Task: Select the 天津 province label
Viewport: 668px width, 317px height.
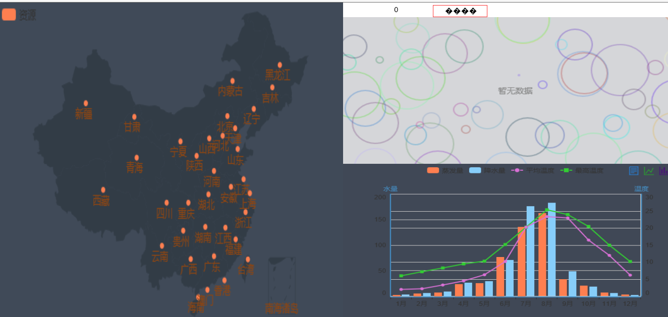Action: point(233,138)
